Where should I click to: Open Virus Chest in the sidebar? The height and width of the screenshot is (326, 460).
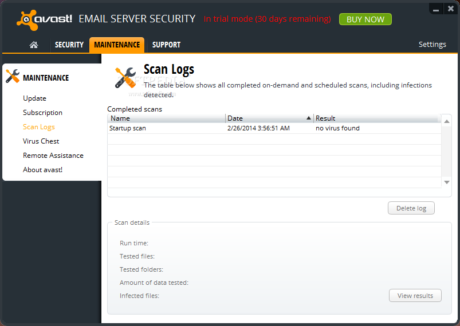click(x=41, y=141)
